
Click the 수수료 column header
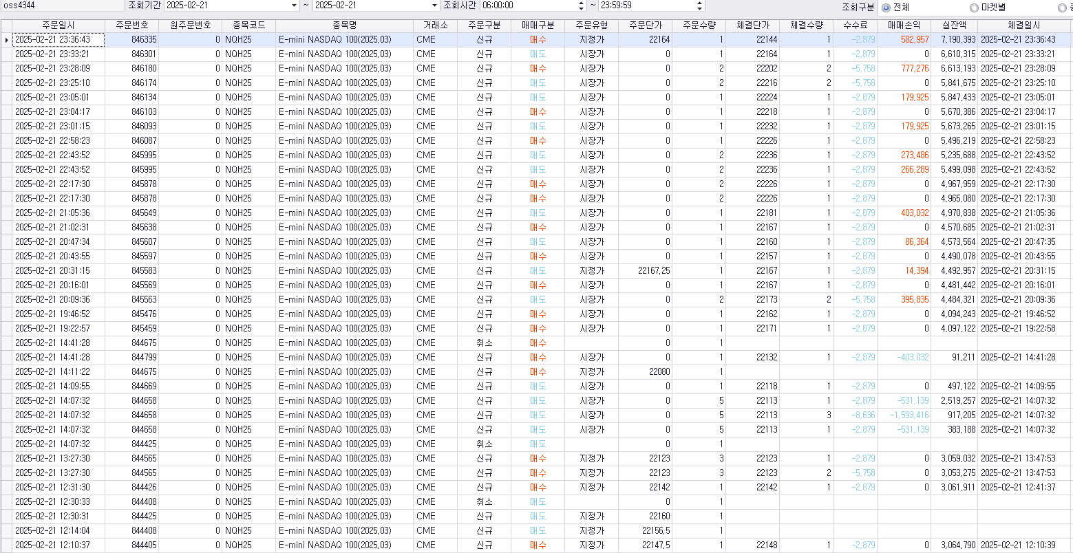pos(855,25)
